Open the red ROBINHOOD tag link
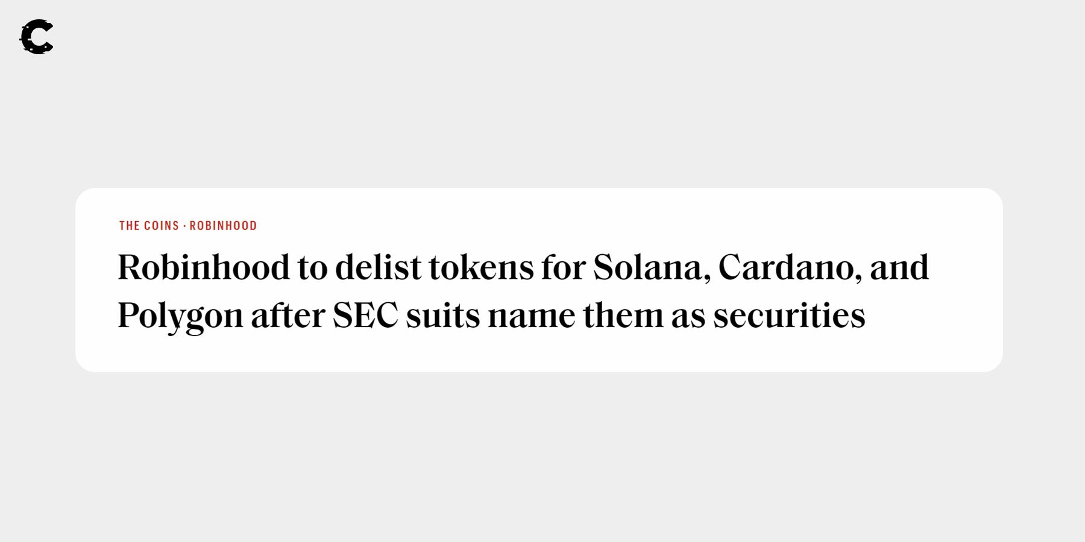 [223, 226]
